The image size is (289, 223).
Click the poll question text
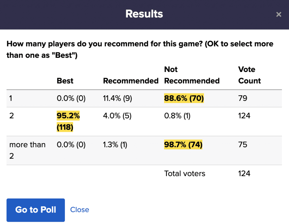pos(140,49)
